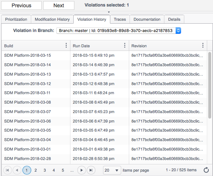
Task: Click the Next button
Action: [x=59, y=5]
